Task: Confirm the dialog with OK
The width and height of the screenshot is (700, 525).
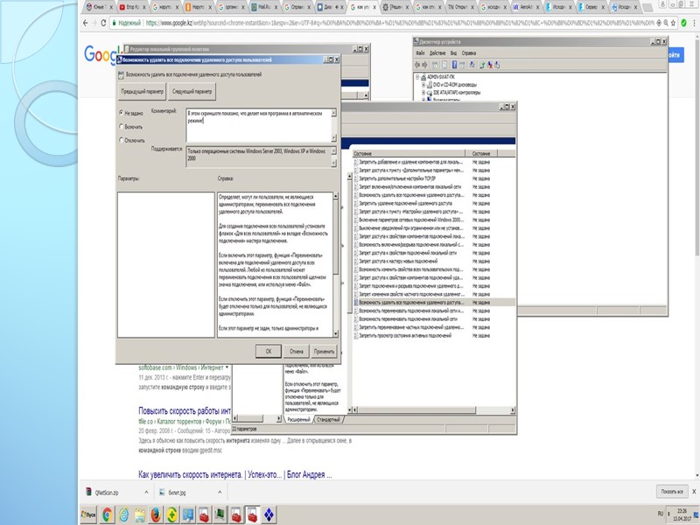Action: tap(269, 352)
